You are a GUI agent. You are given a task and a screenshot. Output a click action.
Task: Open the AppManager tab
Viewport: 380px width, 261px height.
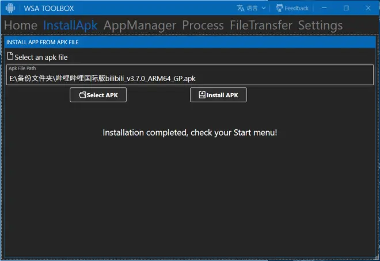pos(140,25)
